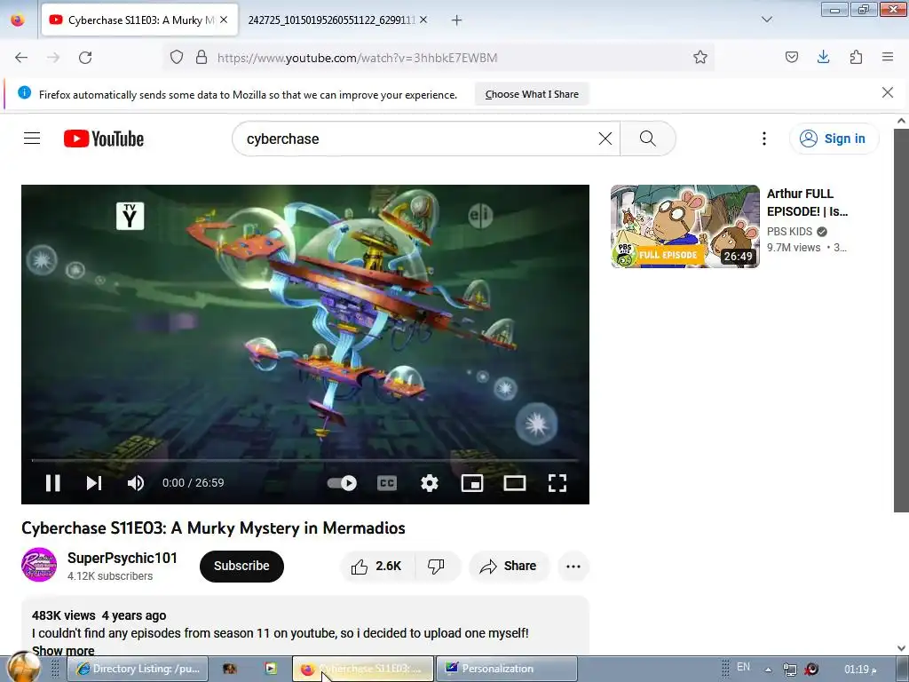
Task: Dismiss the Firefox data notification
Action: (x=888, y=92)
